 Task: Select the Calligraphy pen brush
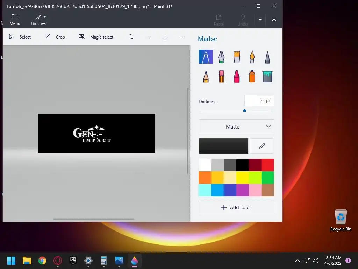click(x=221, y=57)
